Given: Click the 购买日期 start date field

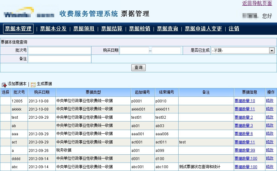Looking at the screenshot, I should click(134, 50).
